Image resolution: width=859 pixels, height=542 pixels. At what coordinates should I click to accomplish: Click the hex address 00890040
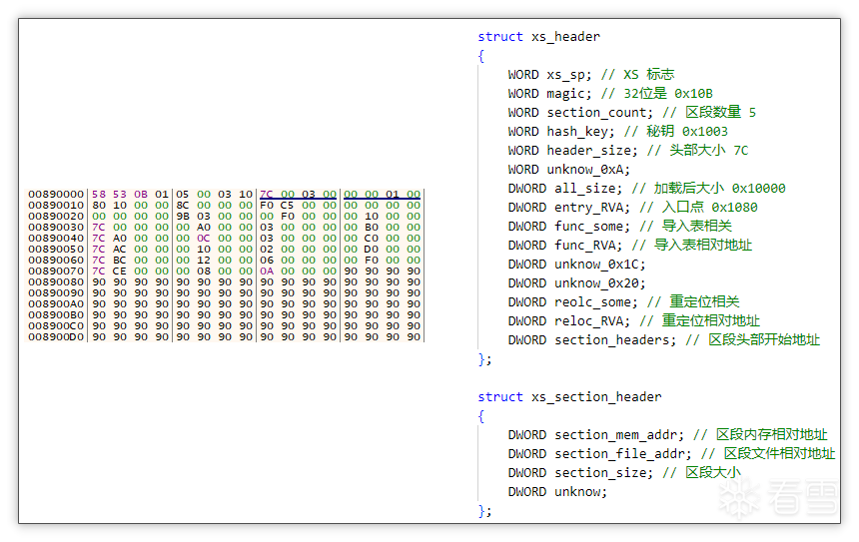click(x=56, y=239)
